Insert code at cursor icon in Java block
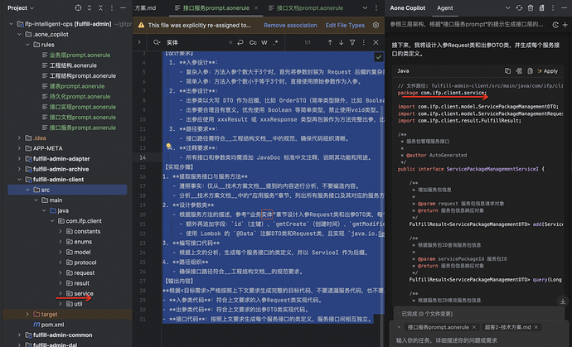Viewport: 572px width, 347px height. pyautogui.click(x=519, y=70)
